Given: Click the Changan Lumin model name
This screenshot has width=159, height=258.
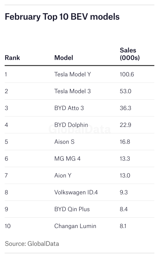Looking at the screenshot, I should click(75, 226).
